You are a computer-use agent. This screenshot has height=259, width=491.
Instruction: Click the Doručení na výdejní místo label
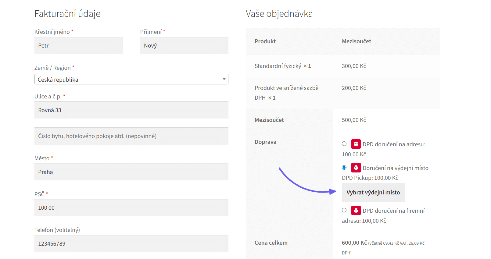coord(395,168)
